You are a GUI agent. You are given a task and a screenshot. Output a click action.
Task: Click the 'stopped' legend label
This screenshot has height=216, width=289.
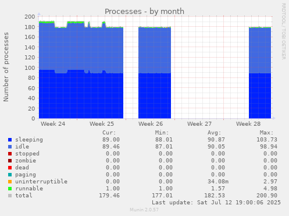coord(27,154)
